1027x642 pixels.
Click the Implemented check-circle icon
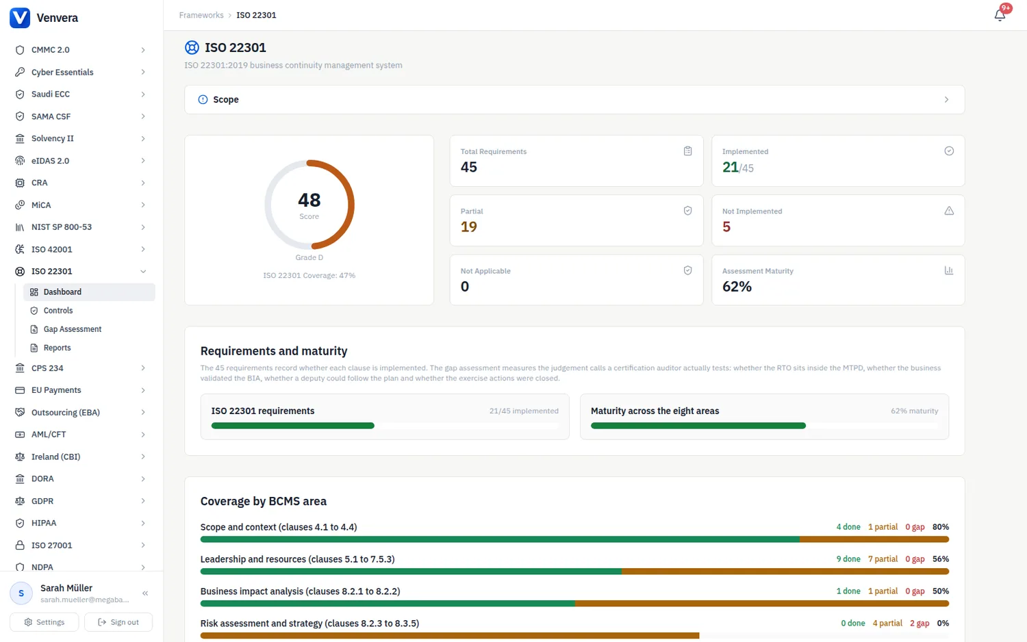point(949,151)
